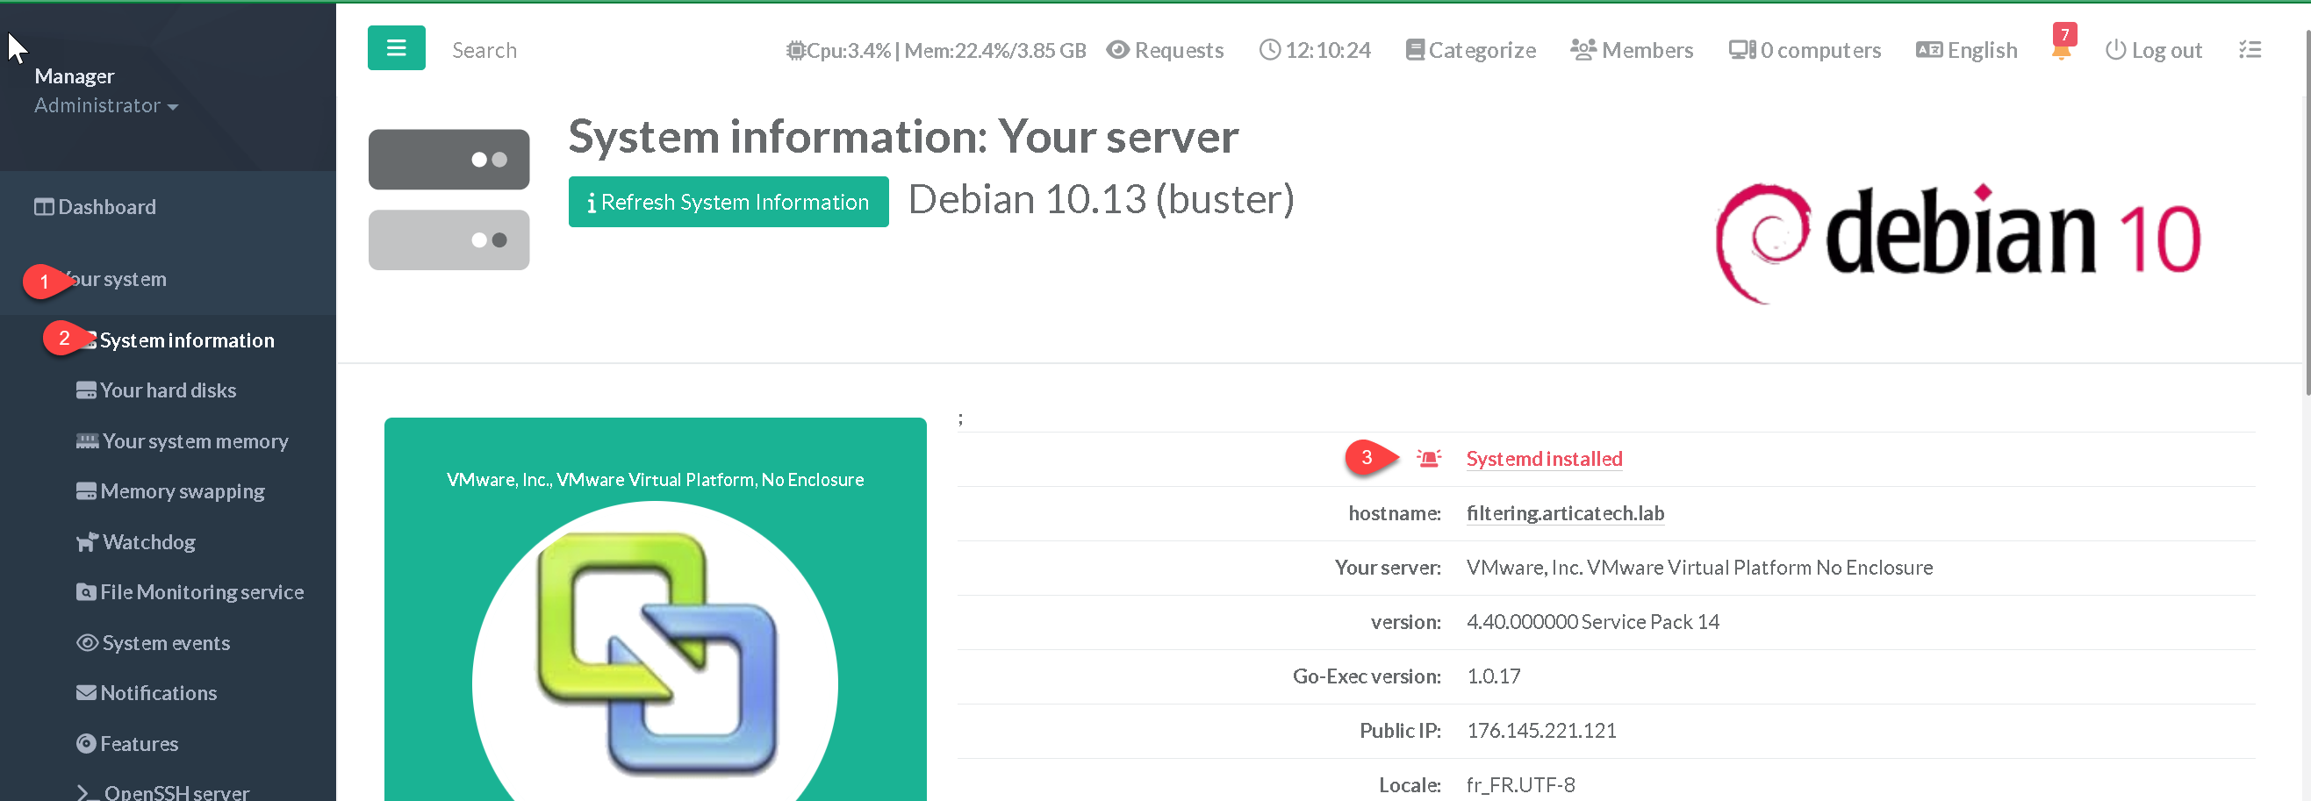
Task: Click the filtering.articatech.lab hostname link
Action: 1565,513
